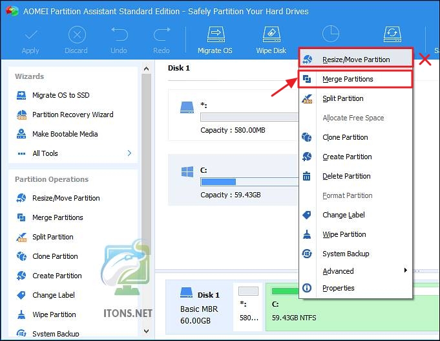
Task: Click context menu Allocate Free Space entry
Action: pos(355,118)
